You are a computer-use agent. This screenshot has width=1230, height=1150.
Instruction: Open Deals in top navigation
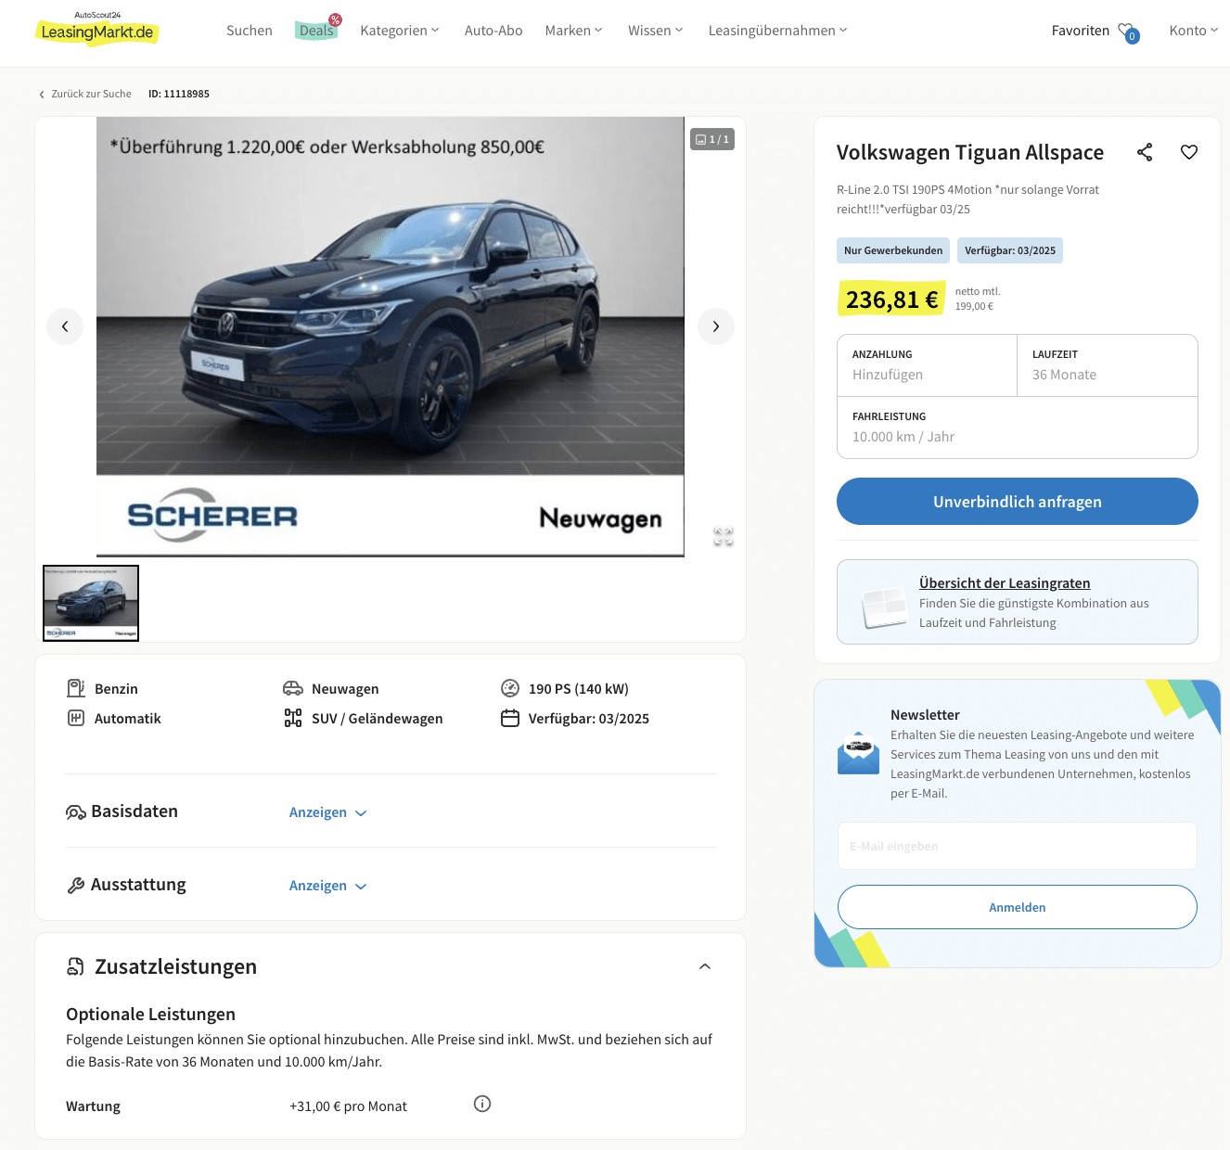click(x=316, y=31)
